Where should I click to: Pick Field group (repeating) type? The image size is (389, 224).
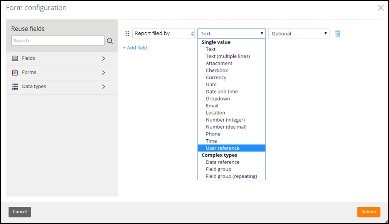[x=231, y=176]
